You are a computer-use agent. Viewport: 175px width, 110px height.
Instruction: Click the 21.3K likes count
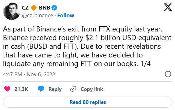(21, 89)
